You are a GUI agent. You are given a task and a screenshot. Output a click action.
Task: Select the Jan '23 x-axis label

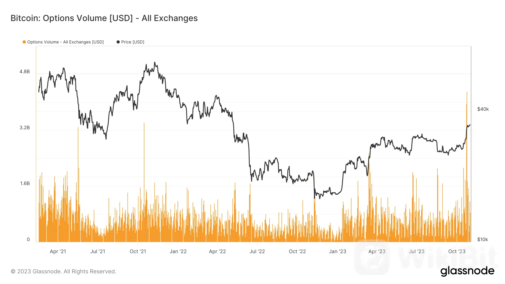point(338,251)
